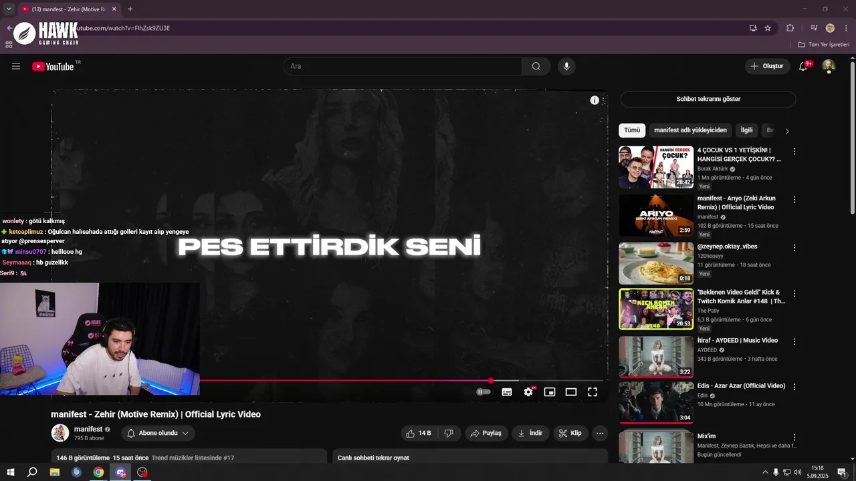Select the İlgili filter chip
856x481 pixels.
pos(746,130)
